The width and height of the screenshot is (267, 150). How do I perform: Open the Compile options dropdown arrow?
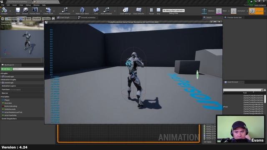10,11
